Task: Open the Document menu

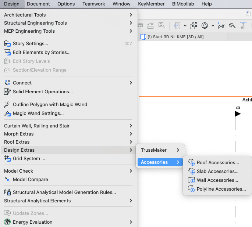Action: (x=38, y=4)
